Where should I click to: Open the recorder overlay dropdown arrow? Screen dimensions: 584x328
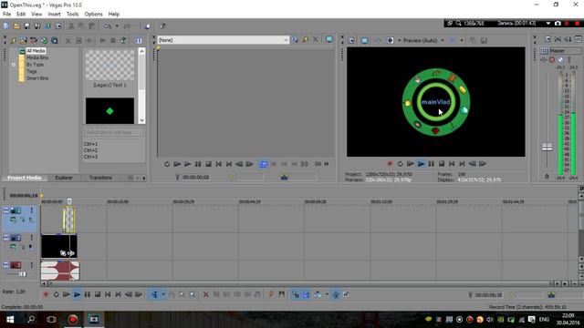point(547,23)
